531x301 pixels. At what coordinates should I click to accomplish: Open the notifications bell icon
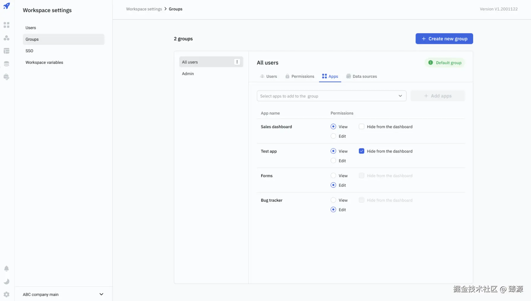pos(7,269)
